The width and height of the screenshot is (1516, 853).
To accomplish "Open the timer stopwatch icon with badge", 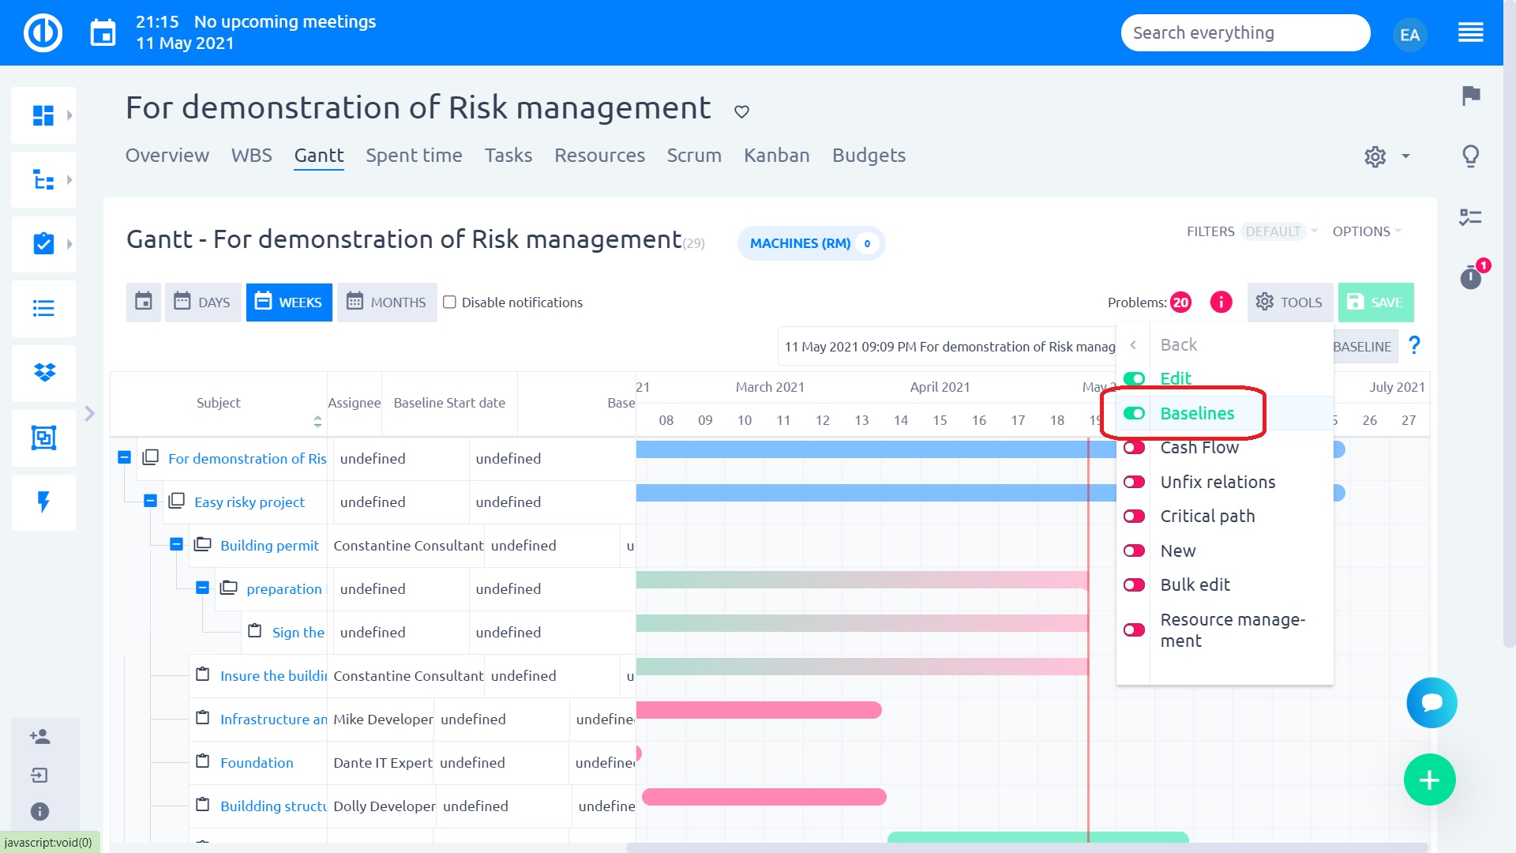I will 1470,277.
